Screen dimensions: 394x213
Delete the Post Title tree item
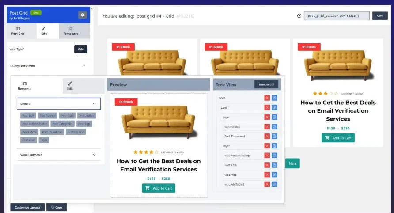coord(267,165)
